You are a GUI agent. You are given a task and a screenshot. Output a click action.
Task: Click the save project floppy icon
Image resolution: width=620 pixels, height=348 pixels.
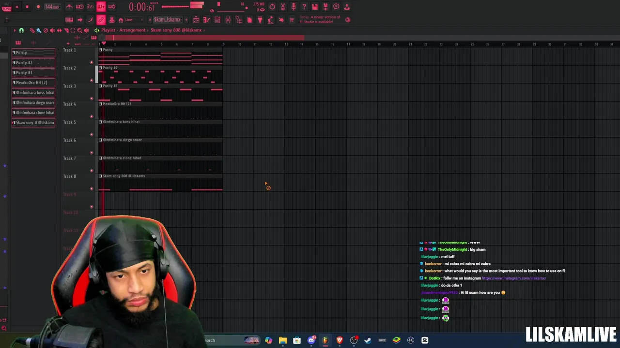tap(315, 7)
